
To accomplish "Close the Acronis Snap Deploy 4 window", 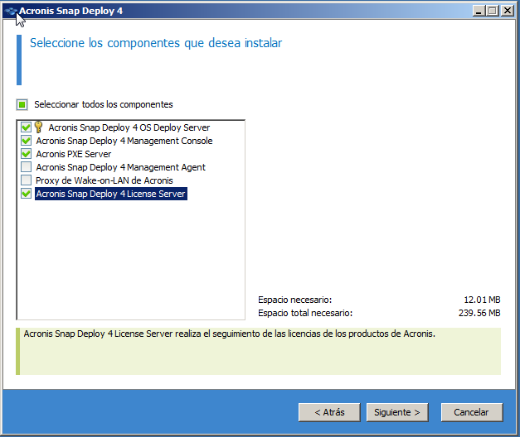I will point(508,11).
